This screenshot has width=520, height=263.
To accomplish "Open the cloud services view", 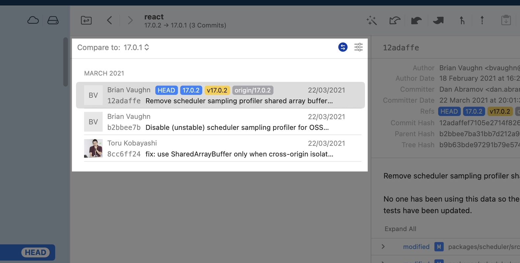I will tap(33, 20).
